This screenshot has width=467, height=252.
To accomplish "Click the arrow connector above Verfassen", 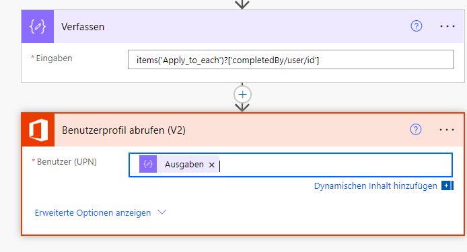I will tap(242, 4).
